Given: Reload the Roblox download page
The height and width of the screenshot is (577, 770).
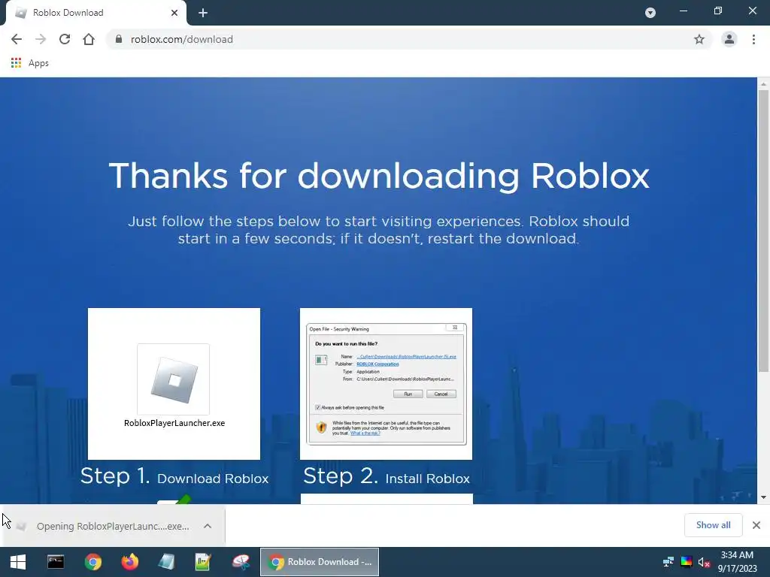Looking at the screenshot, I should pyautogui.click(x=65, y=39).
